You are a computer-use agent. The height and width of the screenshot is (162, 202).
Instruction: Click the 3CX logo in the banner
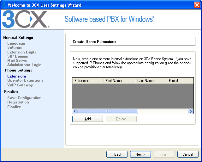[x=26, y=19]
